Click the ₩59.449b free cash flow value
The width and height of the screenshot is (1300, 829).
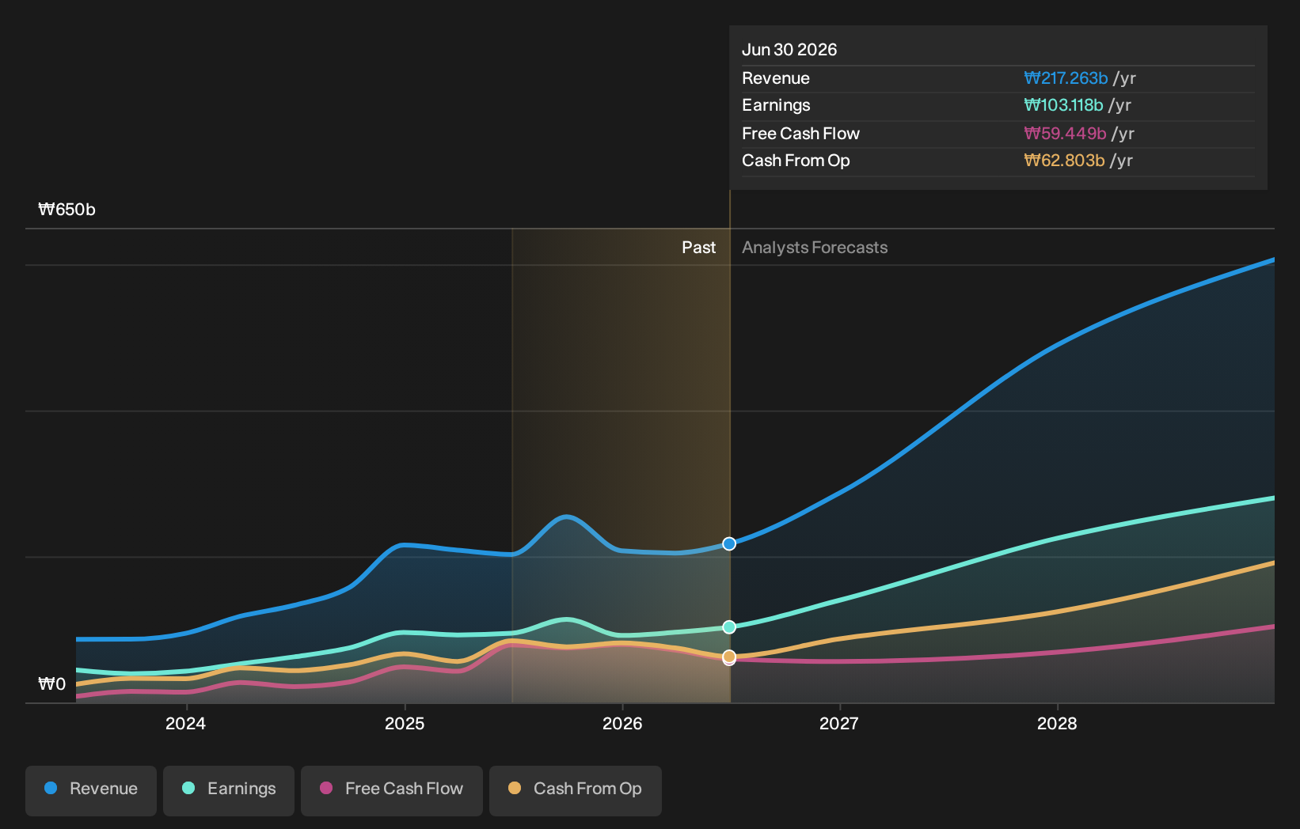point(1065,134)
